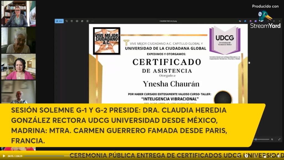Click the toolbar icon right after the printer
The width and height of the screenshot is (284, 160).
[x=82, y=21]
